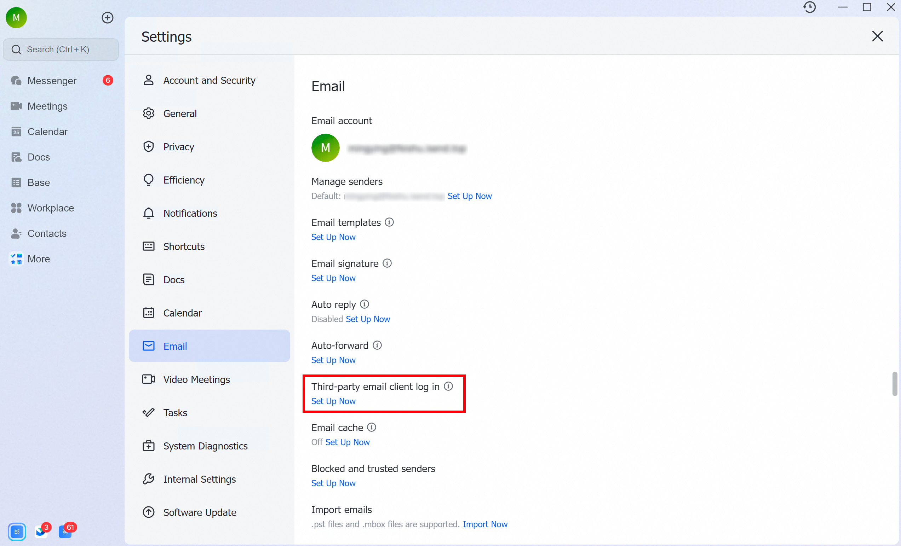Click Set Up Now for Blocked senders
The image size is (901, 546).
[x=333, y=483]
